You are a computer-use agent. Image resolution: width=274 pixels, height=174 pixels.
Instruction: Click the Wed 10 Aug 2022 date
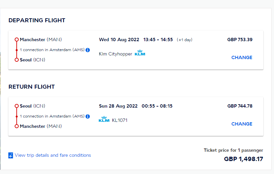[119, 40]
